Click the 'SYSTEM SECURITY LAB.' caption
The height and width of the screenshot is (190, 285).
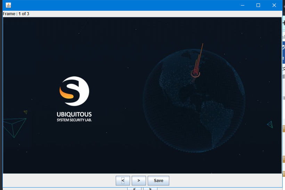click(74, 120)
